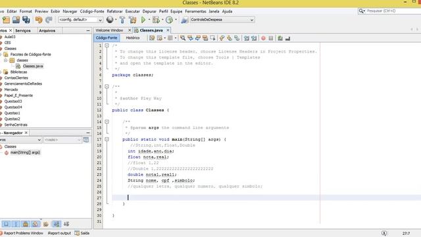Image resolution: width=421 pixels, height=237 pixels.
Task: Switch to the Serviços tab
Action: point(23,31)
